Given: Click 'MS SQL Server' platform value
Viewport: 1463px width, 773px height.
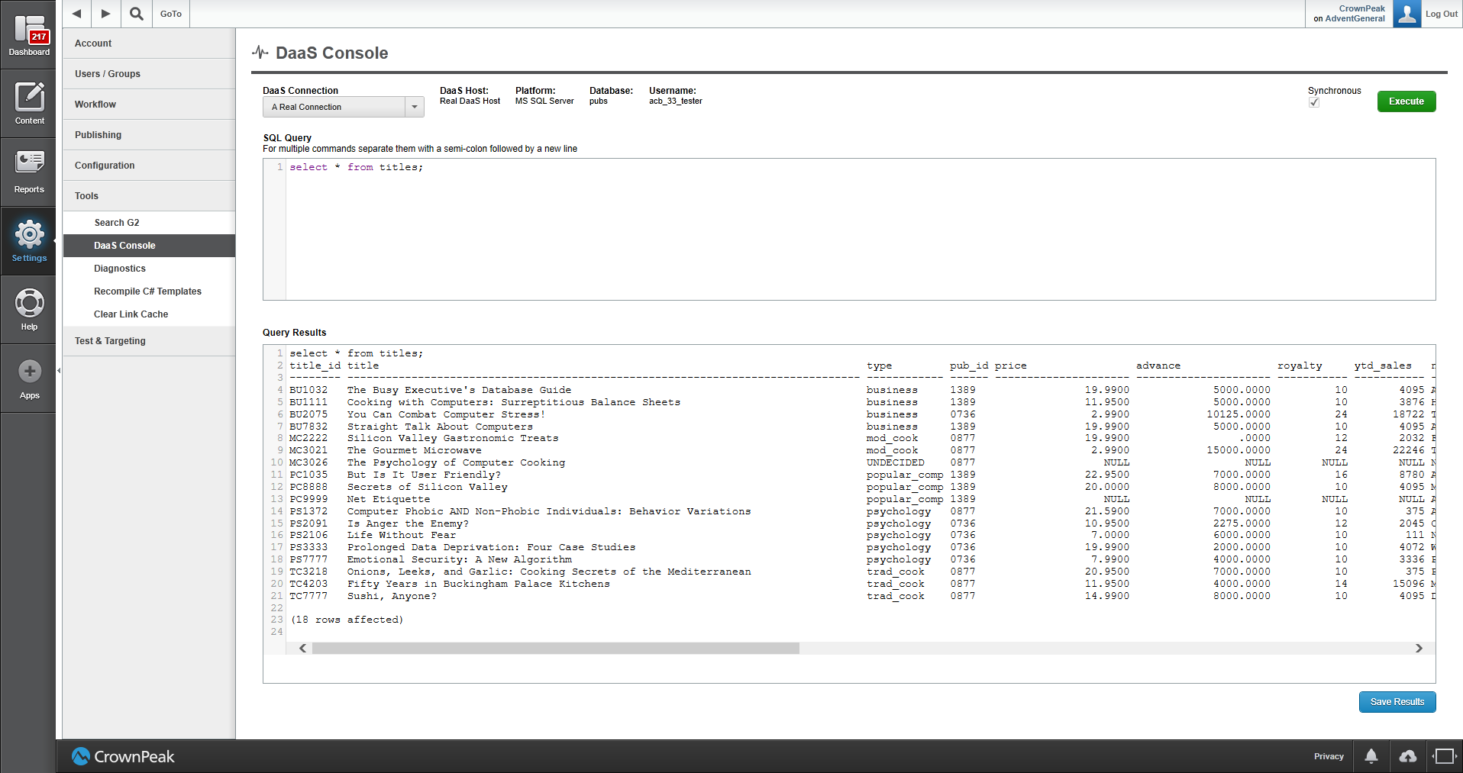Looking at the screenshot, I should pos(544,101).
